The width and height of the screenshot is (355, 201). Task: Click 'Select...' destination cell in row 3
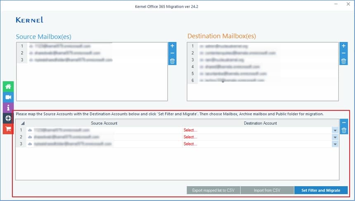(257, 144)
